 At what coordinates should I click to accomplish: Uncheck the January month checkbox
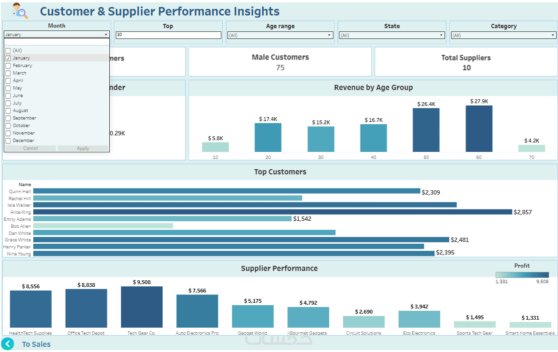[x=8, y=58]
